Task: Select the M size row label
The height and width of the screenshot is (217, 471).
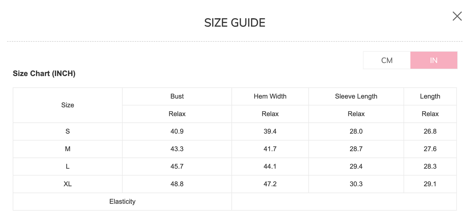Action: coord(67,149)
